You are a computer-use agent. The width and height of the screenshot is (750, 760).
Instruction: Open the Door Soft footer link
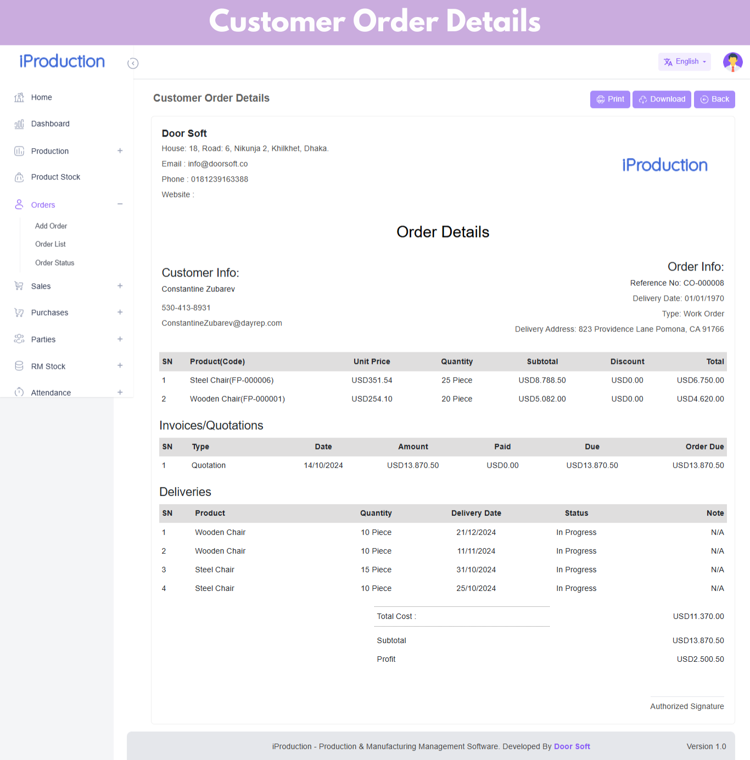point(572,746)
